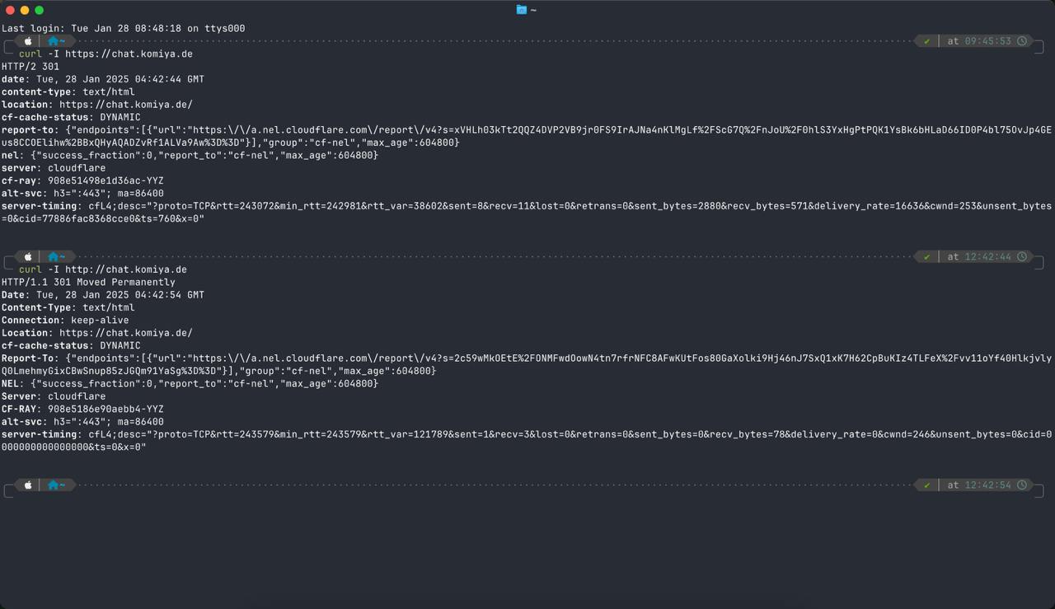Click the Apple logo in the 09:45:53 prompt
The height and width of the screenshot is (609, 1055).
click(28, 41)
